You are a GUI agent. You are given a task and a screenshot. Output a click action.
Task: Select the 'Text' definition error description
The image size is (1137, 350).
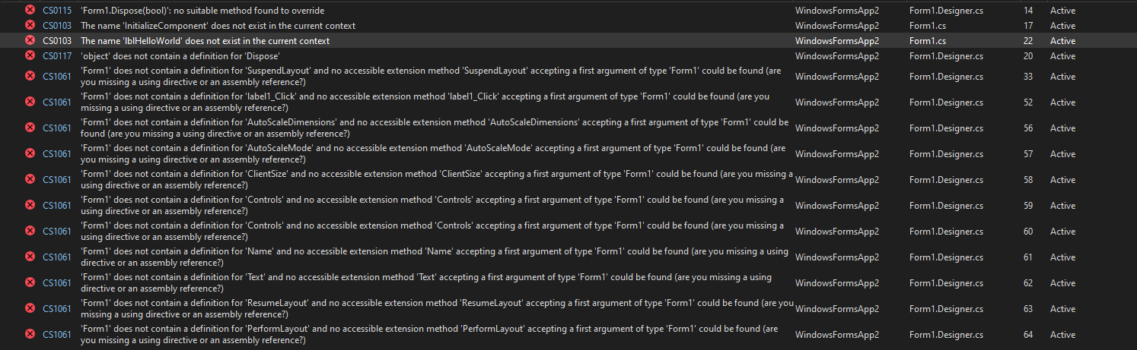tap(426, 283)
